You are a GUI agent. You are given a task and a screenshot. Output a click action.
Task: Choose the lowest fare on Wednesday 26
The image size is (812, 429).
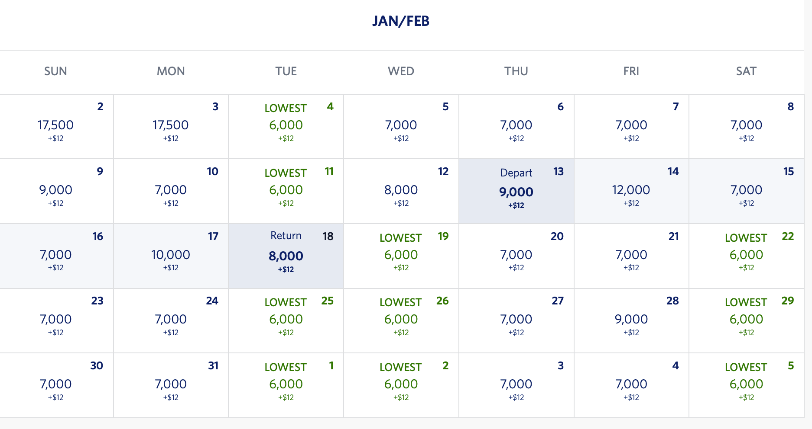tap(401, 320)
